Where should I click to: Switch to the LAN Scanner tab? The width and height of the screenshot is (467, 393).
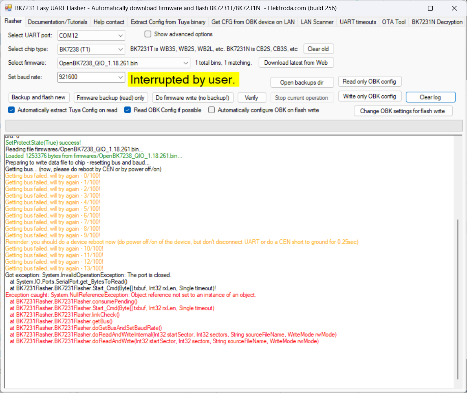coord(317,22)
